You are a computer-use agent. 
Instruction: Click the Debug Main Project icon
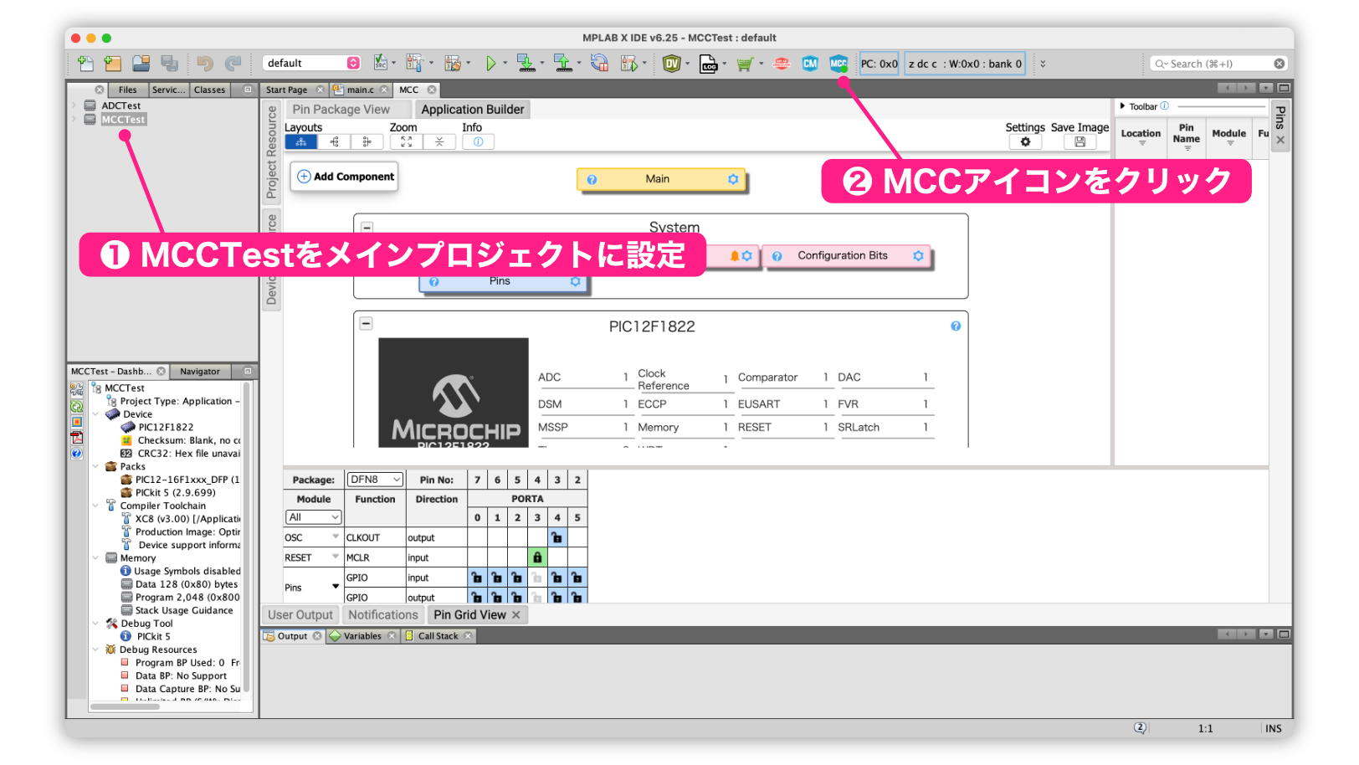coord(629,64)
